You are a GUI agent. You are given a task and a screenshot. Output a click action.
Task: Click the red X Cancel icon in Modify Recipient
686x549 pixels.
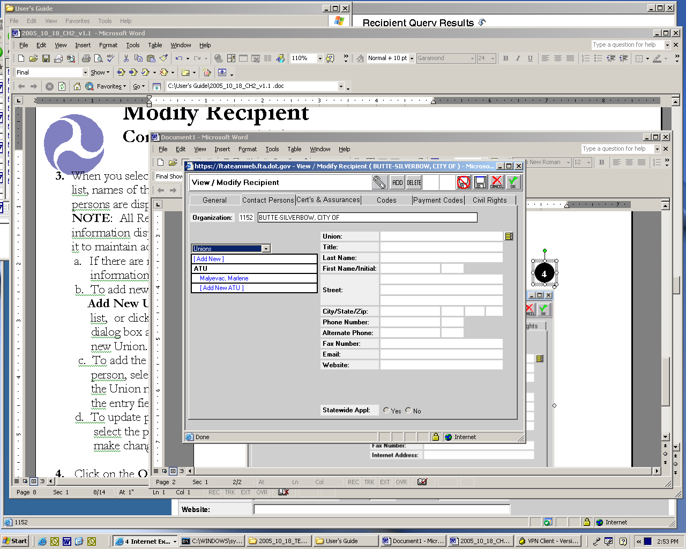[x=497, y=182]
